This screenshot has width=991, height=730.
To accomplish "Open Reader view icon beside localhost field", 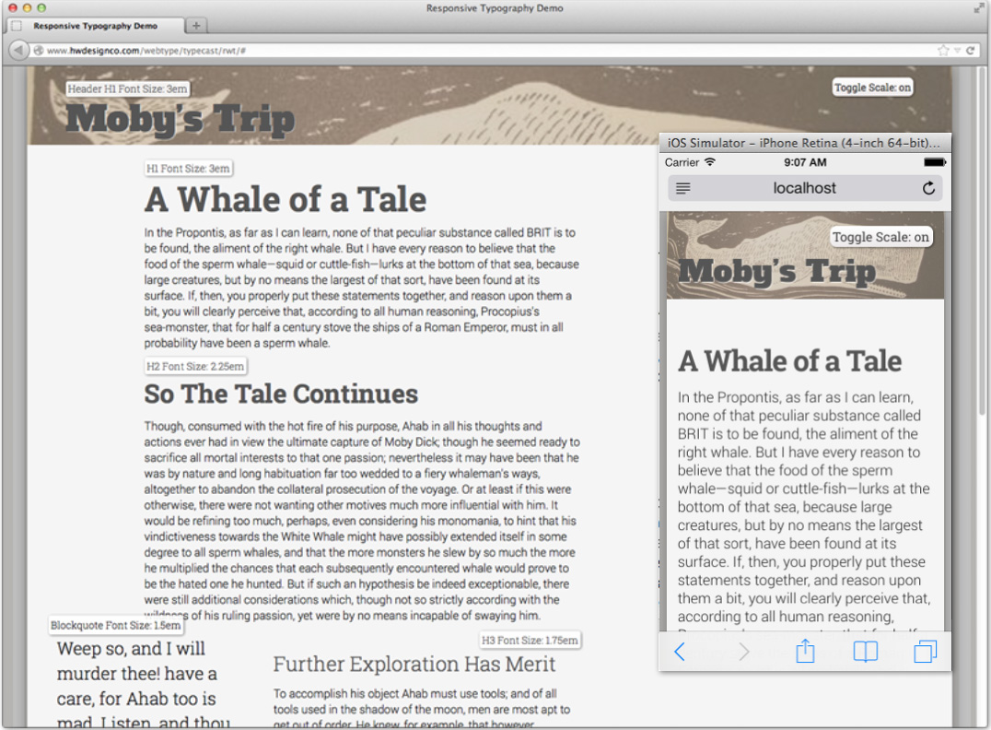I will 682,188.
